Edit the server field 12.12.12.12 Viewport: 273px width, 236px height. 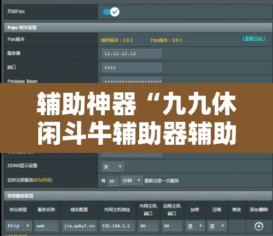(132, 54)
